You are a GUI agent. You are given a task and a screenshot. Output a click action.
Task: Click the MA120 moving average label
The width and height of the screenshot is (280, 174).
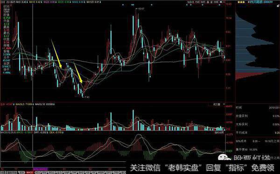(93, 2)
